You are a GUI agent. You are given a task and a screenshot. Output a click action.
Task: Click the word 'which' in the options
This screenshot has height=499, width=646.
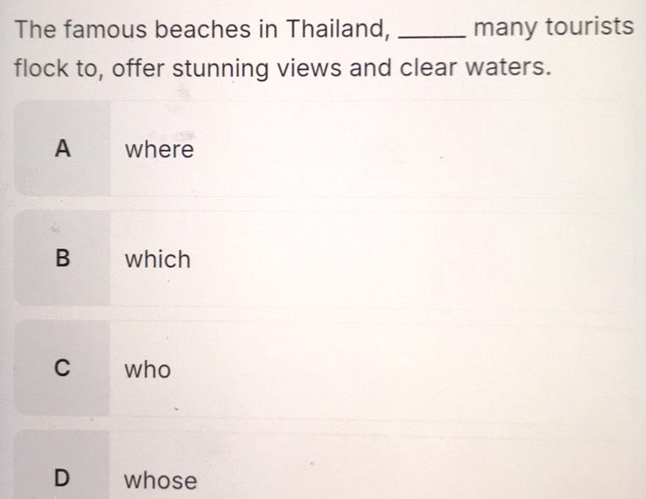tap(158, 259)
